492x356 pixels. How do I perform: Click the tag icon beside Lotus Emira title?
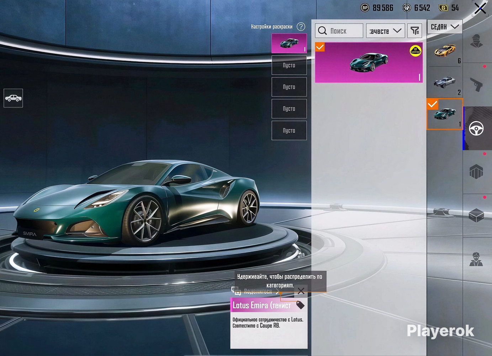click(x=300, y=305)
